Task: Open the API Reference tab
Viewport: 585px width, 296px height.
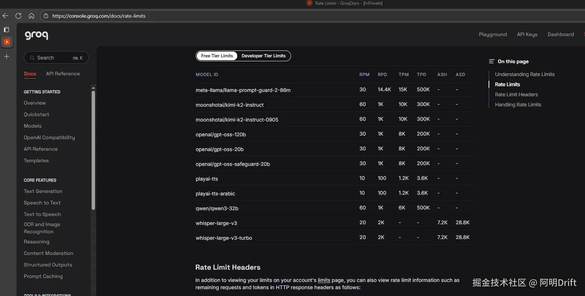Action: click(x=63, y=74)
